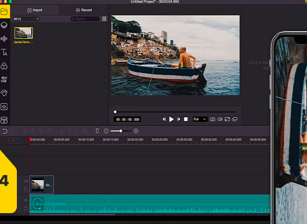The height and width of the screenshot is (224, 307).
Task: Lock the video track
Action: pyautogui.click(x=26, y=189)
